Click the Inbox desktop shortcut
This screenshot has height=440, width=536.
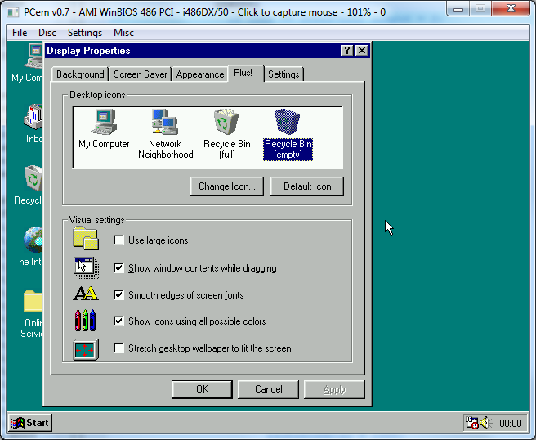pyautogui.click(x=33, y=123)
